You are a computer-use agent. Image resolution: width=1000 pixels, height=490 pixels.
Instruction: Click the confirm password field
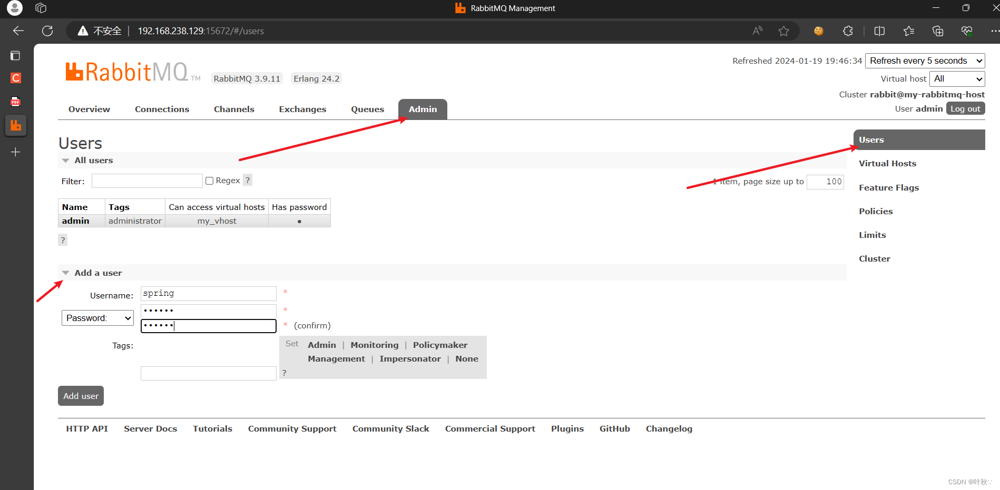[x=209, y=326]
